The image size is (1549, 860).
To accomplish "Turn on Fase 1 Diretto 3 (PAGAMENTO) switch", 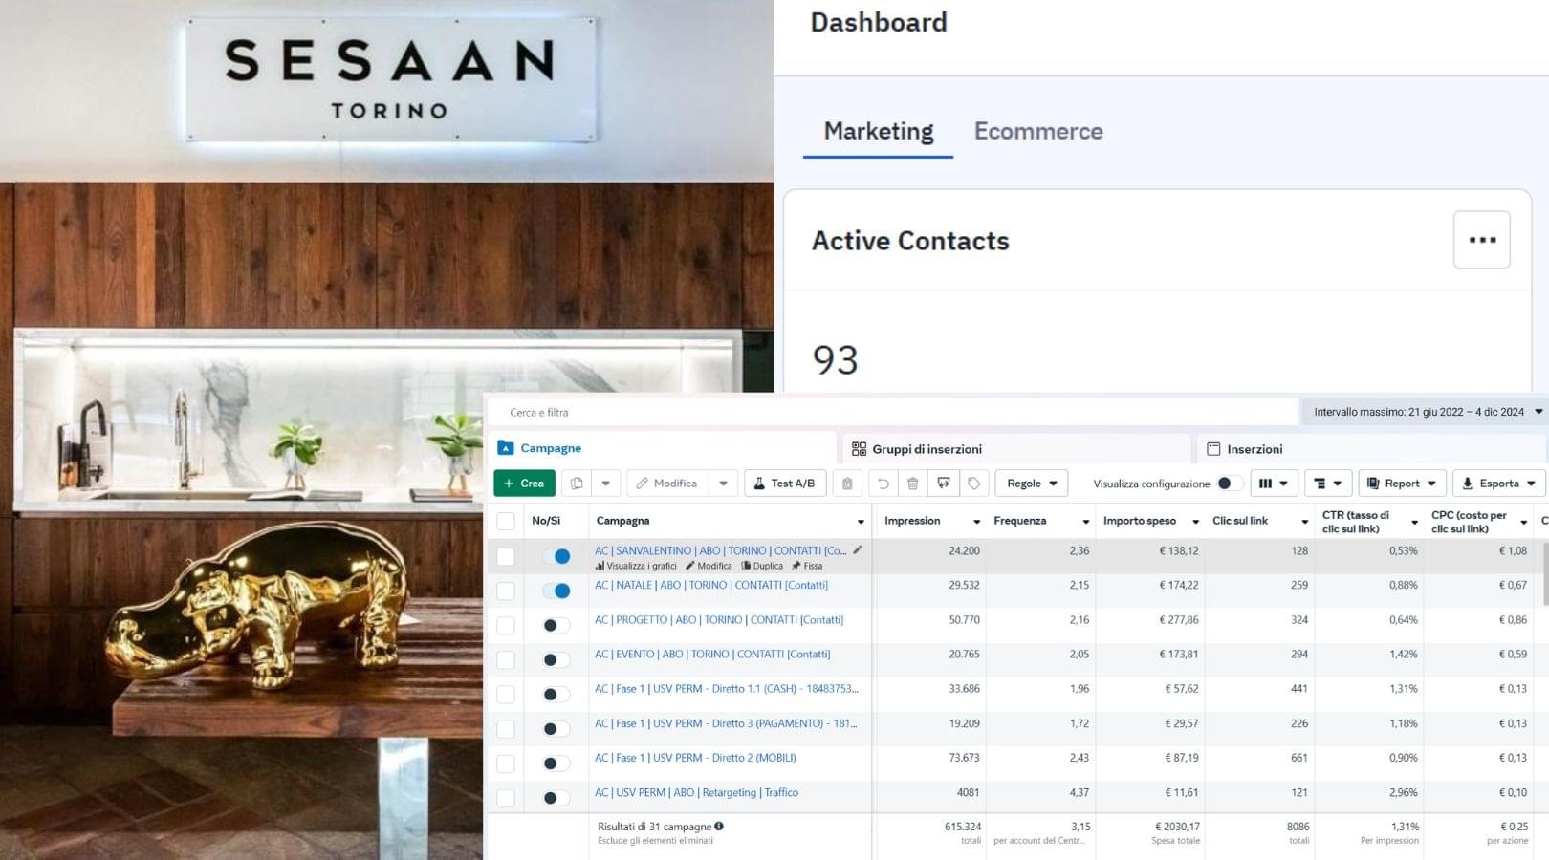I will tap(556, 729).
